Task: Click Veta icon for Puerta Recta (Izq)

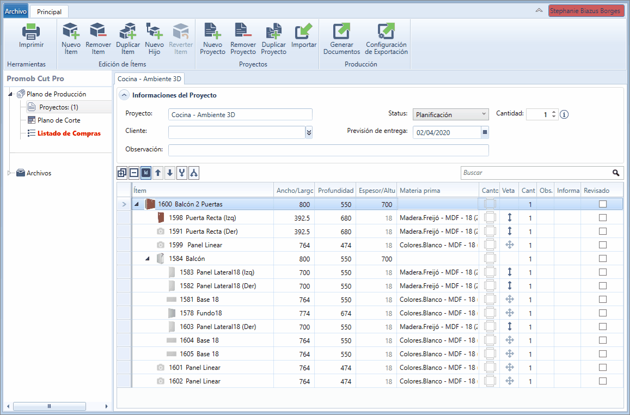Action: coord(510,218)
